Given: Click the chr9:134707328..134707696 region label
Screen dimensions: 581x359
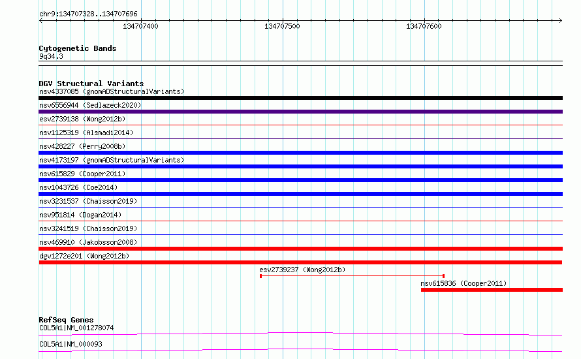Looking at the screenshot, I should [88, 14].
